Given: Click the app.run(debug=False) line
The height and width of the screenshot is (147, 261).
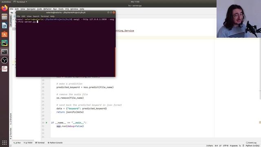Looking at the screenshot, I should (70, 126).
